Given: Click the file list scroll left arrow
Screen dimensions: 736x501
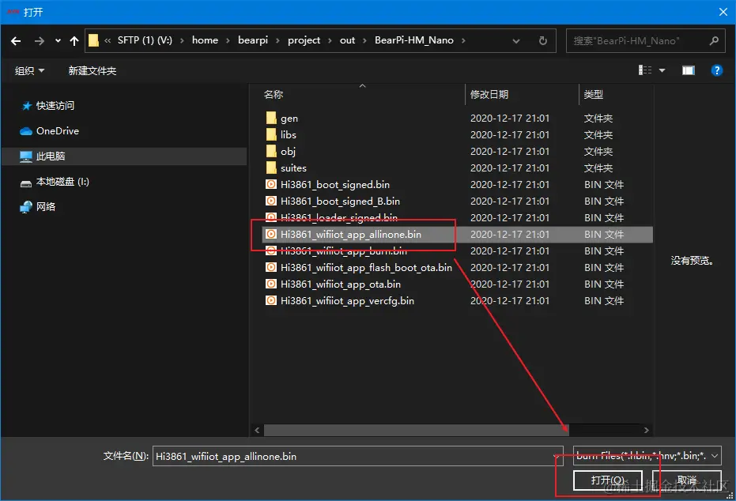Looking at the screenshot, I should (257, 430).
